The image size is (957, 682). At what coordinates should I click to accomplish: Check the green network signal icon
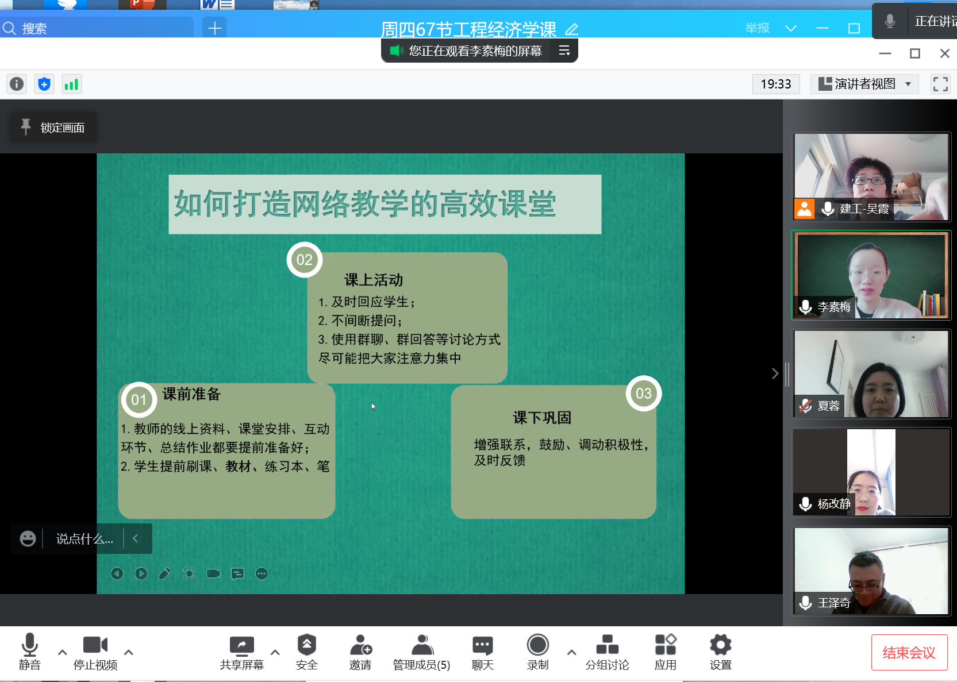tap(71, 84)
